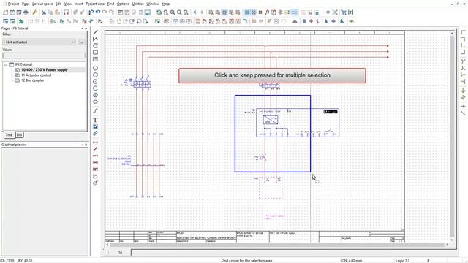Select the Text insertion tool
This screenshot has width=468, height=263.
click(96, 120)
